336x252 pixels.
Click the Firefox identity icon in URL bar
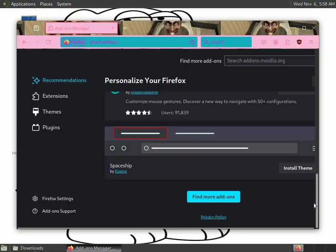point(66,42)
